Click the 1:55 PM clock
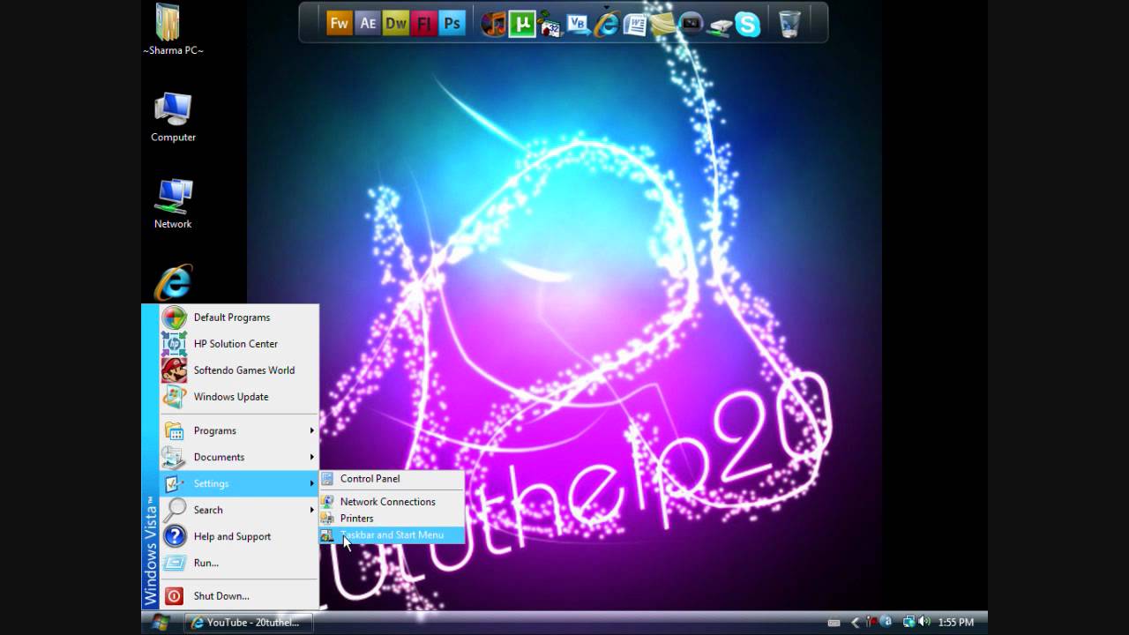This screenshot has height=635, width=1129. (x=956, y=623)
